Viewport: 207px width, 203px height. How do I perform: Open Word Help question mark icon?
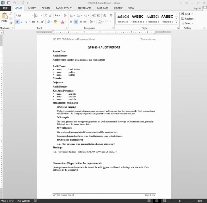point(180,3)
